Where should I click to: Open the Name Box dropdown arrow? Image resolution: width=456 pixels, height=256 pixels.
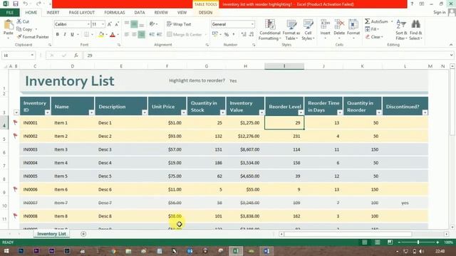pyautogui.click(x=32, y=55)
